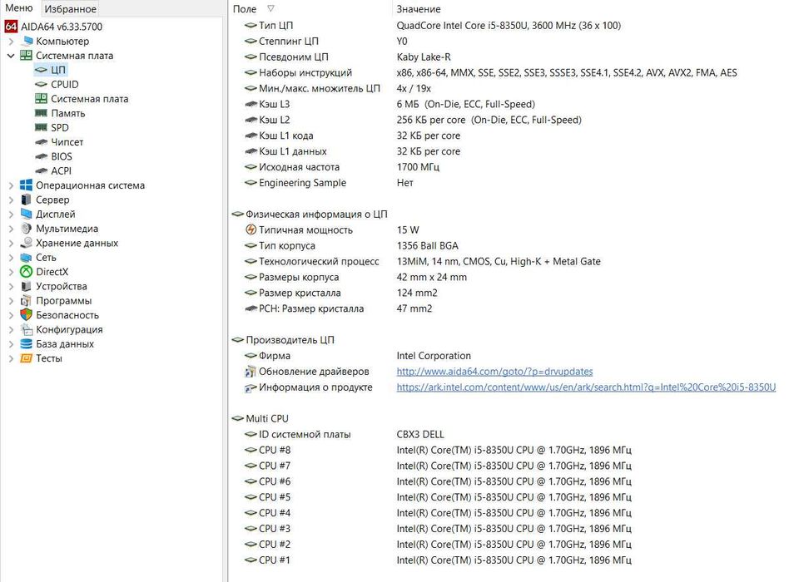Collapse the Системная плата tree node

coord(11,55)
